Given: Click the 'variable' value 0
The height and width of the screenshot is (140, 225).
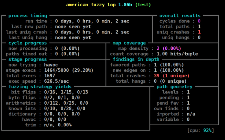Looking at the screenshot, I should pyautogui.click(x=188, y=119).
